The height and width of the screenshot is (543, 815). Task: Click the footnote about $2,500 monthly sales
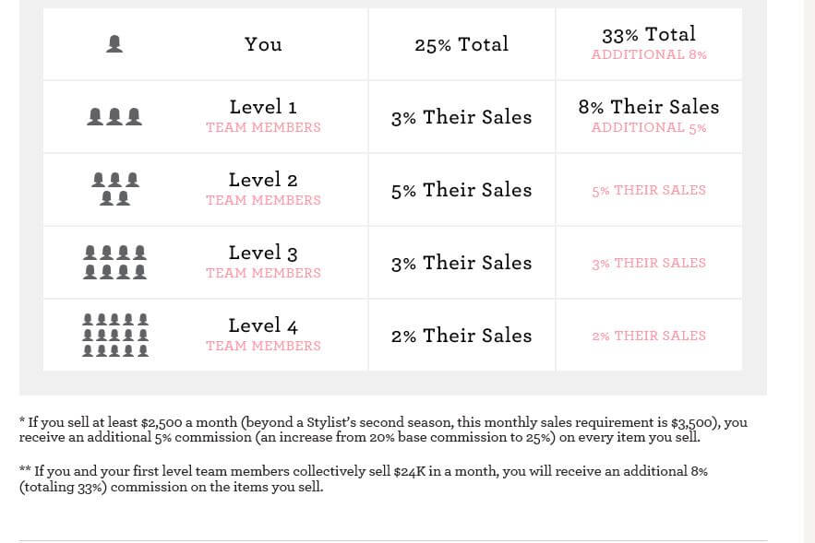(384, 430)
